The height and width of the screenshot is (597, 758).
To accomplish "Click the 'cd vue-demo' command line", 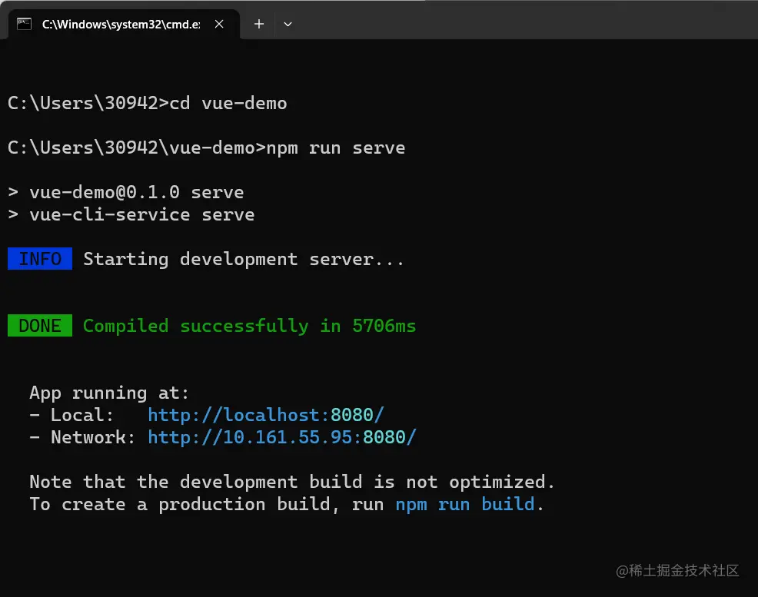I will click(148, 104).
